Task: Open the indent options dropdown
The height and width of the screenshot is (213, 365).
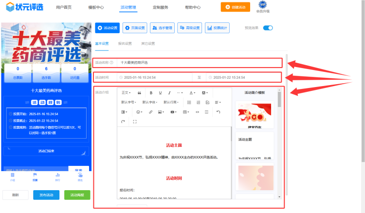Action: coord(124,112)
